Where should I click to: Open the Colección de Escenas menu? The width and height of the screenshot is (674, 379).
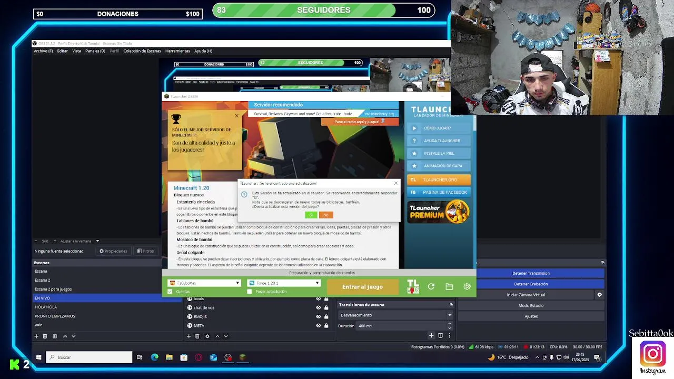(142, 51)
